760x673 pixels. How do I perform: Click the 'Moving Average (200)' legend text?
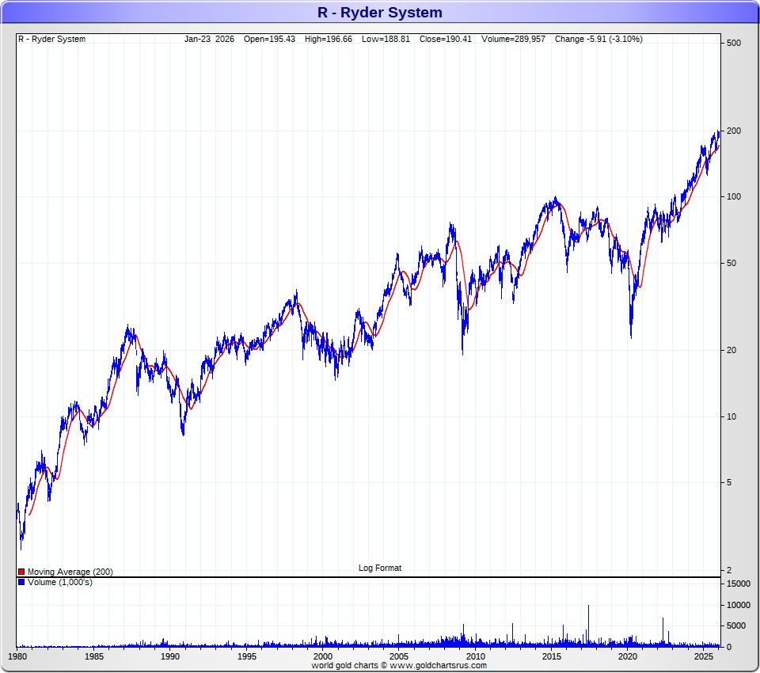pyautogui.click(x=70, y=572)
